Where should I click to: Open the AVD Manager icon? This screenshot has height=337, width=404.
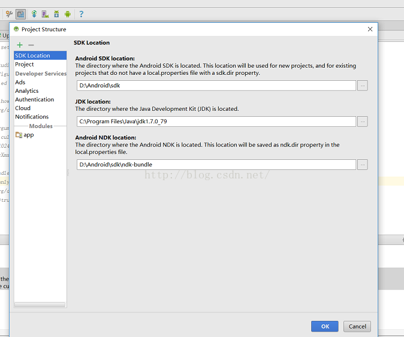(x=45, y=14)
